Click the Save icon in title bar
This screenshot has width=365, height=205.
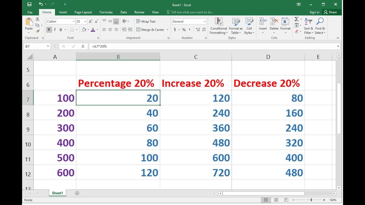(x=29, y=4)
